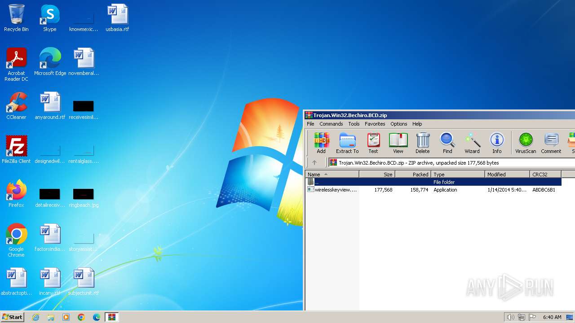Sort by the Type column header
The image size is (575, 323).
point(458,175)
